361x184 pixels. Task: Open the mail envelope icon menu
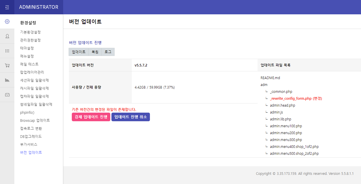(x=7, y=95)
